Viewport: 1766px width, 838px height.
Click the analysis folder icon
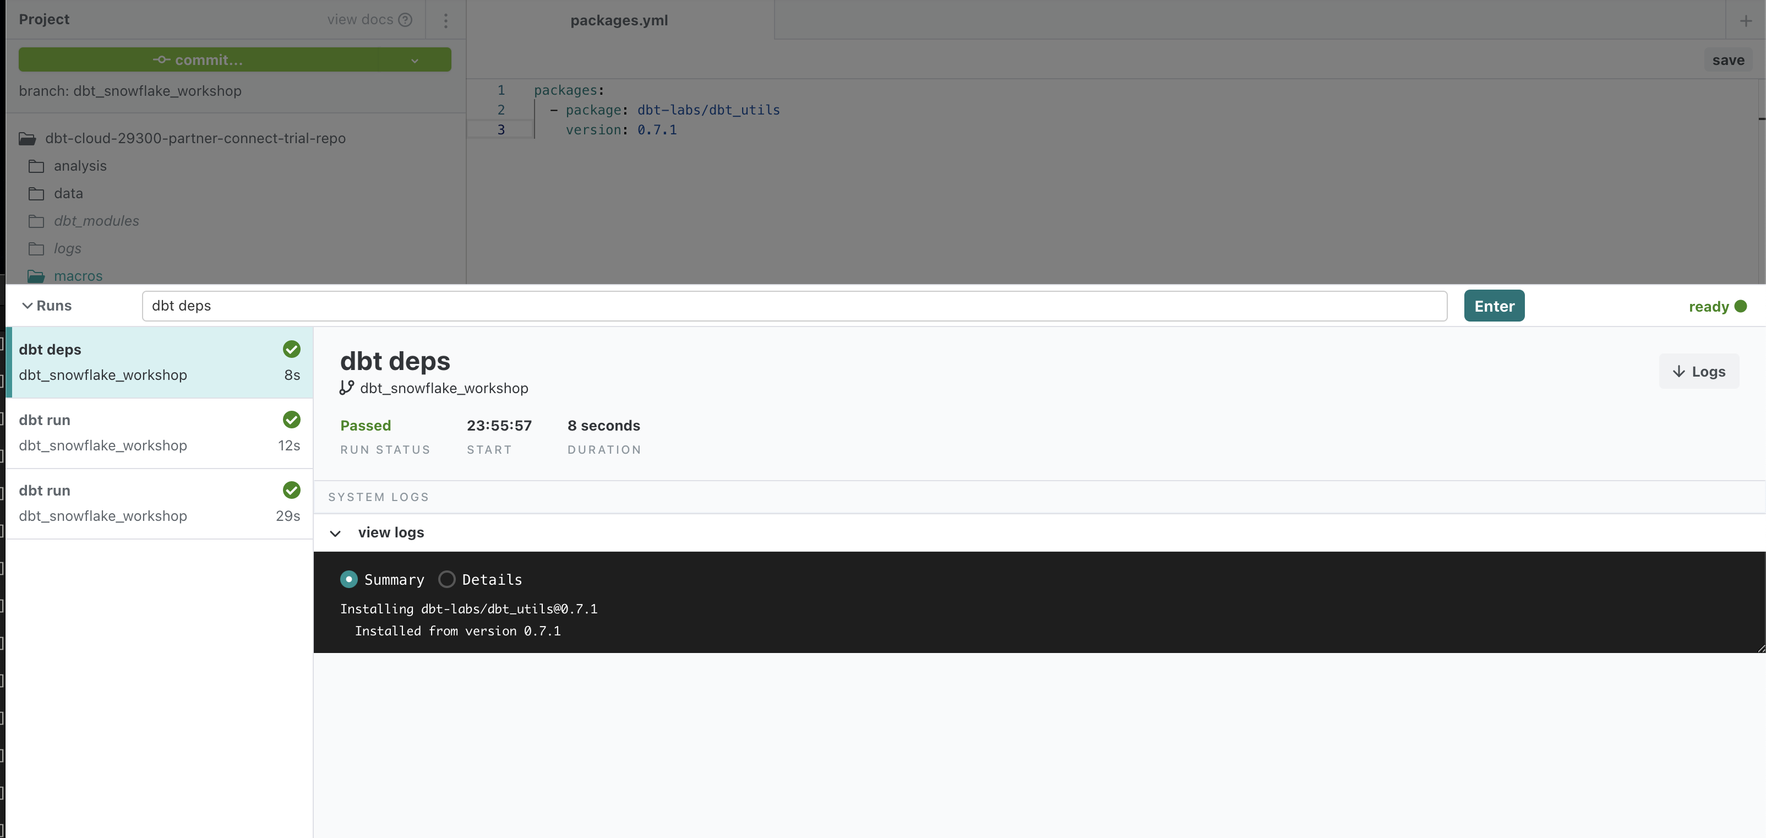pos(36,167)
